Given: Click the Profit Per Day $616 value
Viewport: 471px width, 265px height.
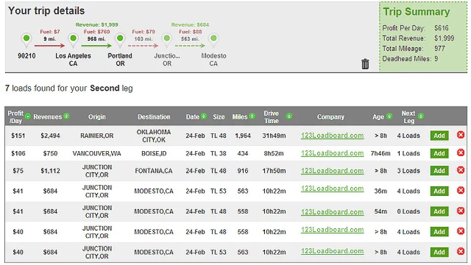Looking at the screenshot, I should point(441,28).
